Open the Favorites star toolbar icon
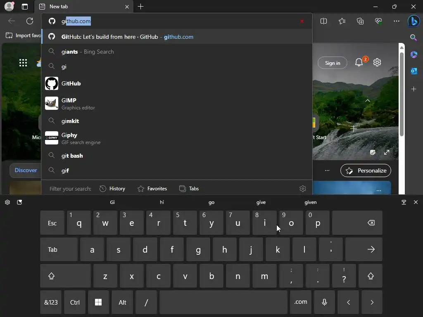The image size is (423, 317). [x=342, y=21]
